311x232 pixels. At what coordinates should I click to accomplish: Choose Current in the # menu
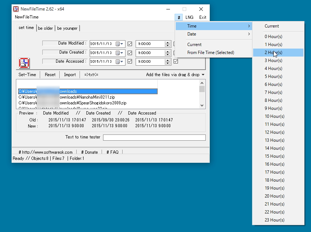[x=214, y=45]
